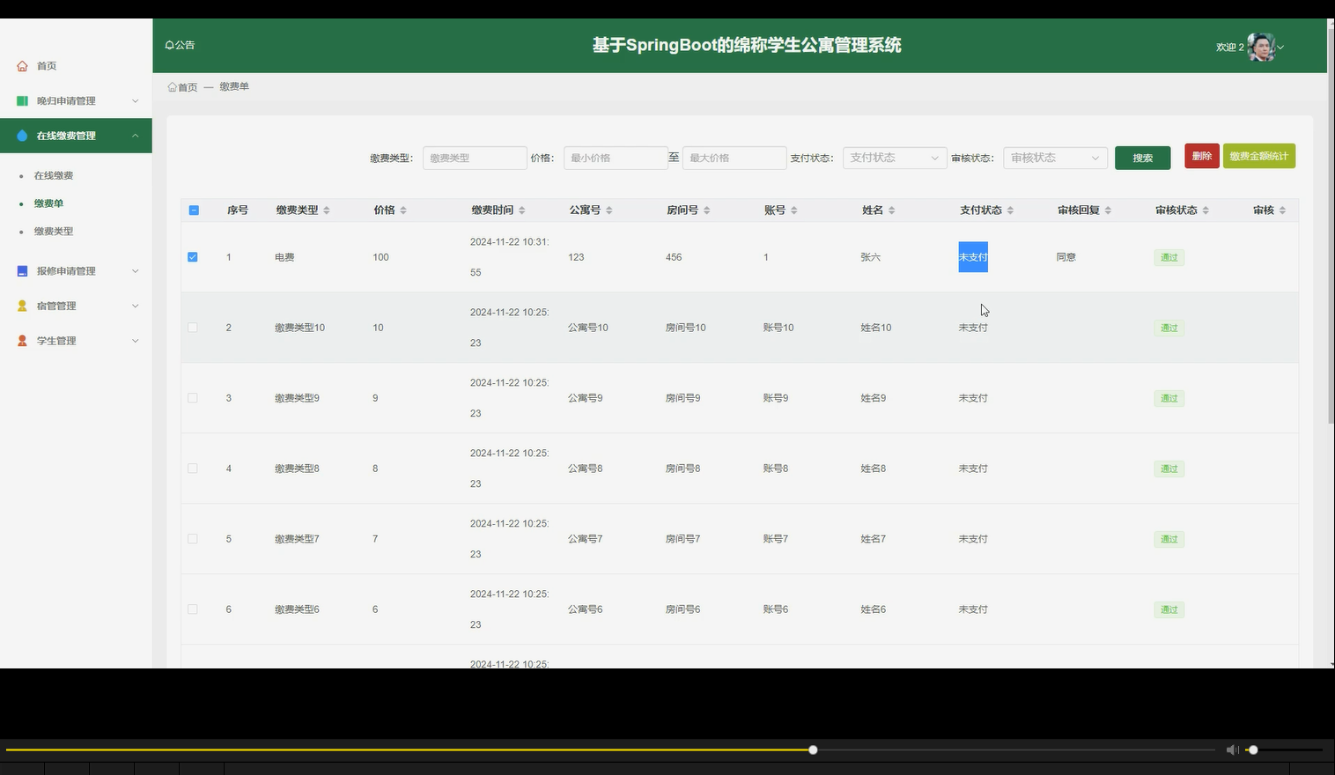Mute audio with the volume icon
Image resolution: width=1335 pixels, height=775 pixels.
tap(1231, 749)
